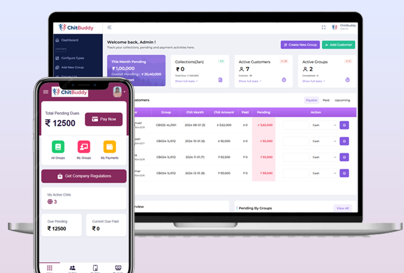Click fullscreen icon on laptop header
The image size is (404, 273).
323,27
